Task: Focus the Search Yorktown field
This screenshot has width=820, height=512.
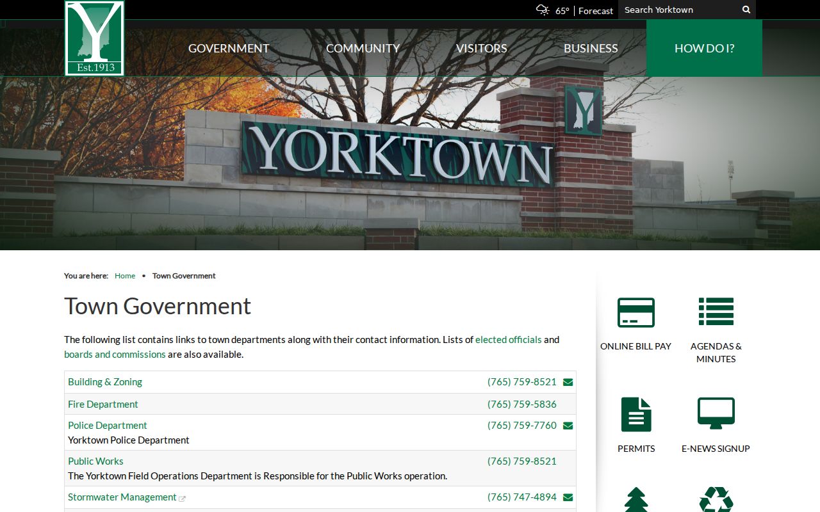Action: pyautogui.click(x=679, y=10)
